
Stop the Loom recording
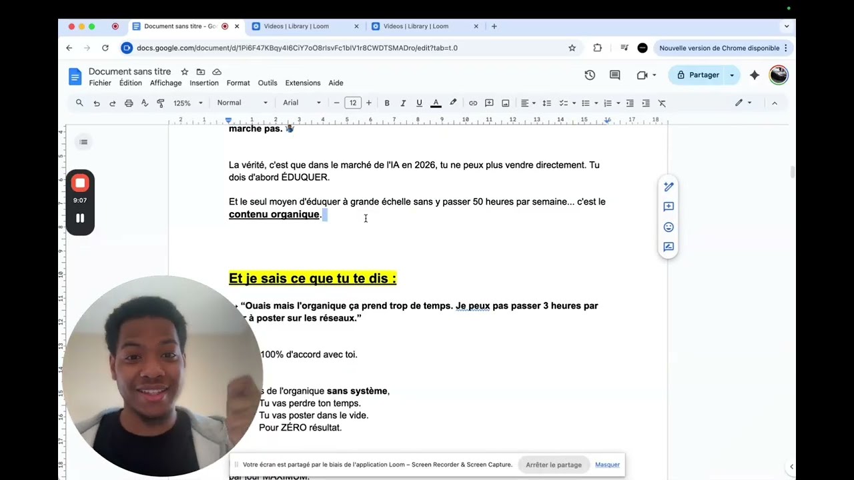(80, 183)
